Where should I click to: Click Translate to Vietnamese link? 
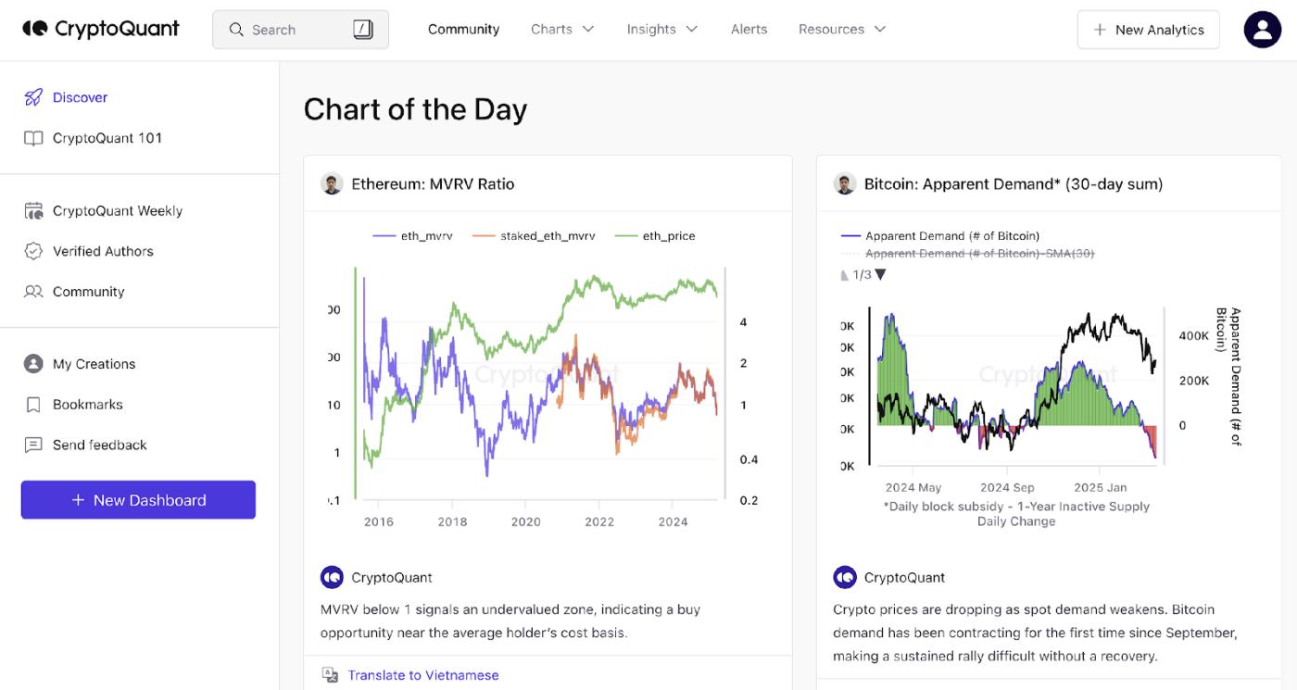pyautogui.click(x=422, y=675)
